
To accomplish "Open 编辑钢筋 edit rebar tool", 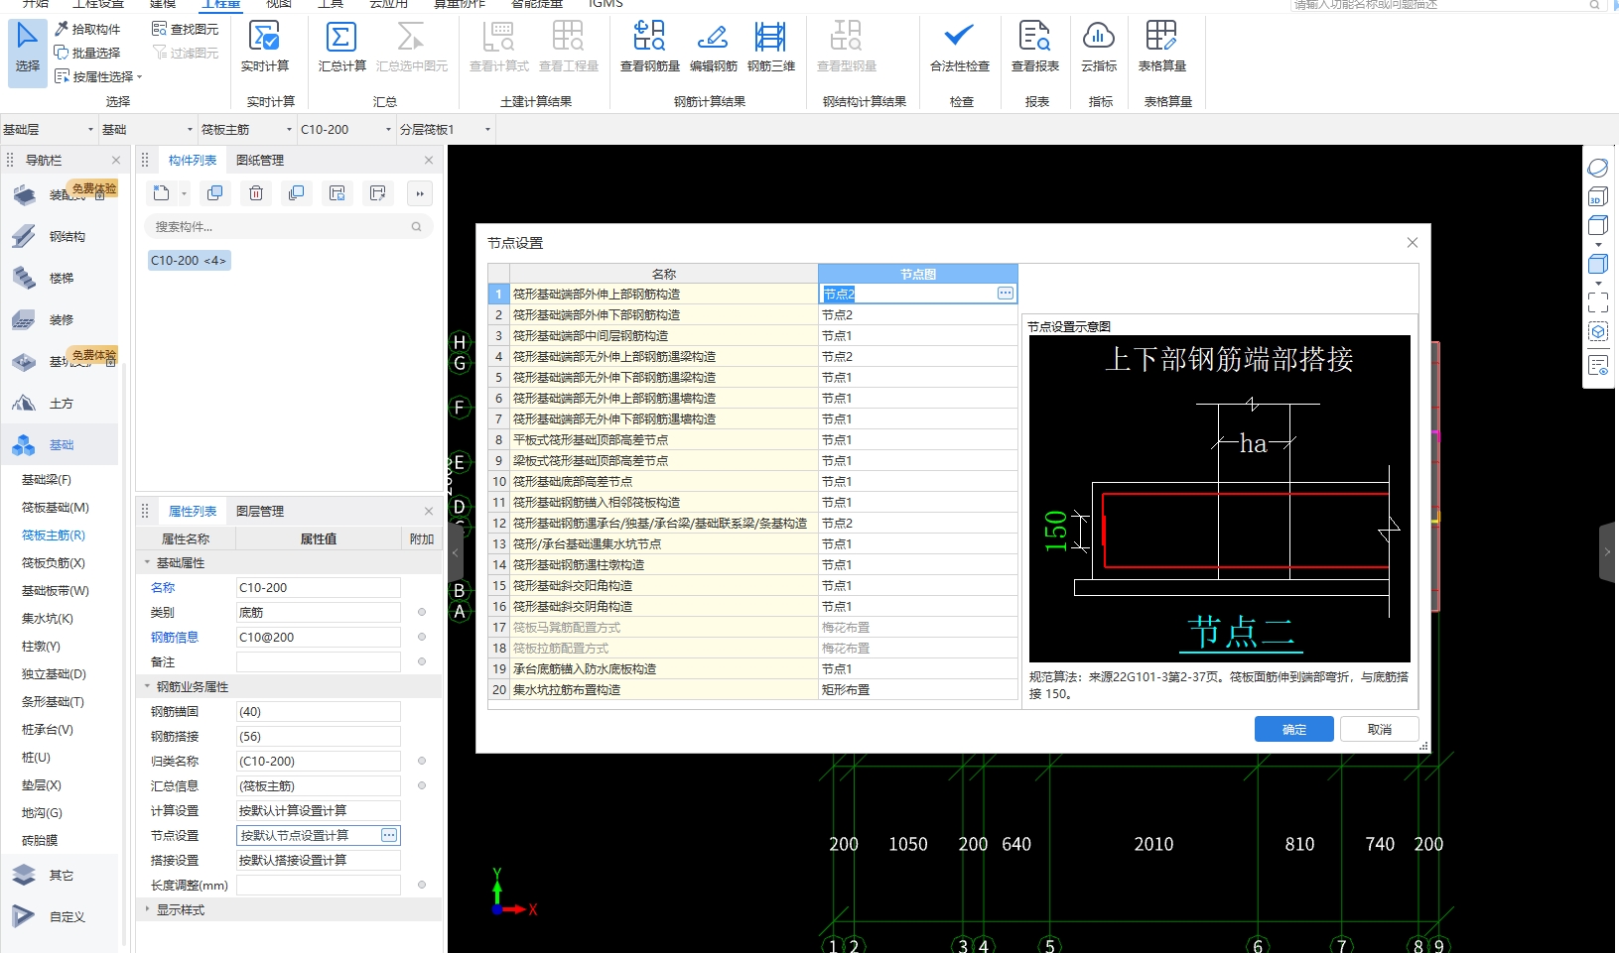I will (x=714, y=47).
